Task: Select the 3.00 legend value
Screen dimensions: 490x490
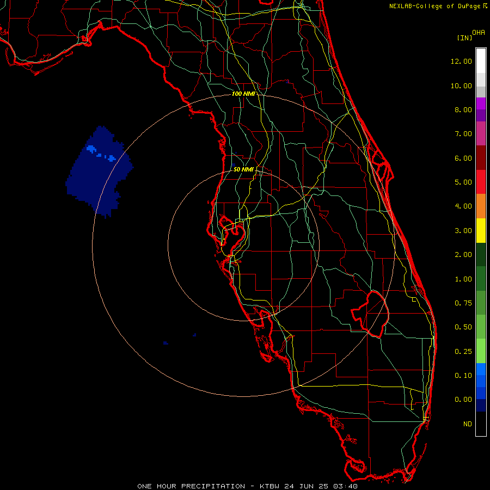Action: tap(463, 231)
